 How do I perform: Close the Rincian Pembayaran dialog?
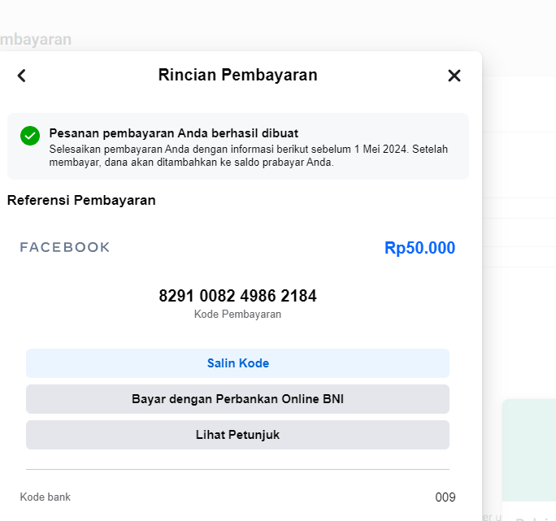[454, 76]
